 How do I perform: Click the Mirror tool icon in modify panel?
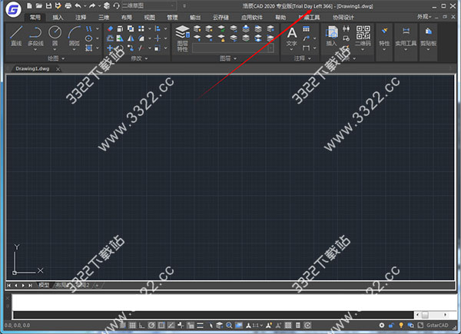coord(131,38)
